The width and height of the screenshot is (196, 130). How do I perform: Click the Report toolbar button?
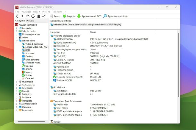(x=55, y=16)
